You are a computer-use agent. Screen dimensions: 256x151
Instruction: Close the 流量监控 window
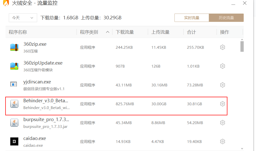pos(244,3)
